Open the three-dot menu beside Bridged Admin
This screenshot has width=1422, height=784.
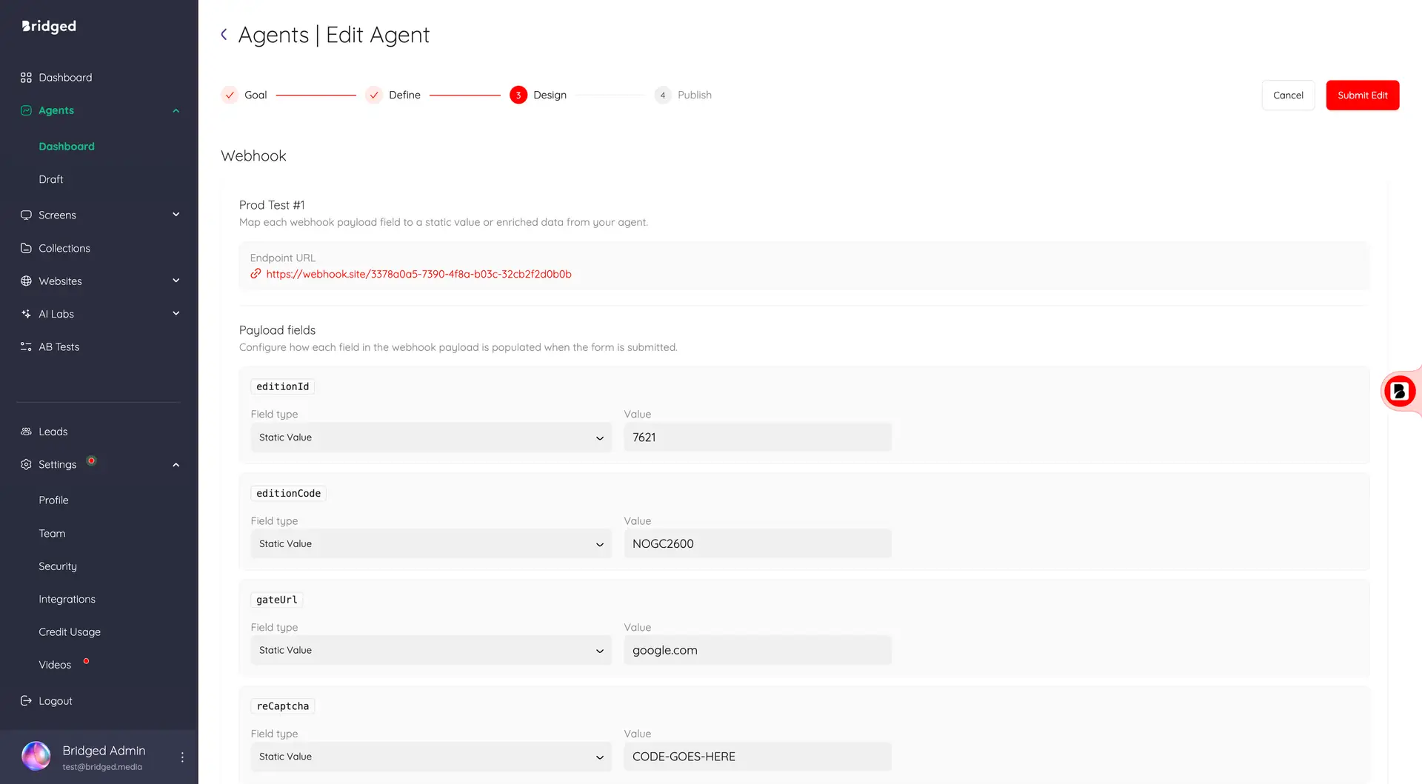pyautogui.click(x=182, y=757)
